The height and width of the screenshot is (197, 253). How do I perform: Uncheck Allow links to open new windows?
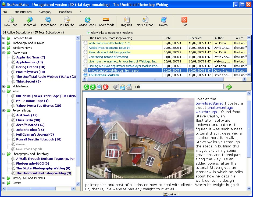88,33
